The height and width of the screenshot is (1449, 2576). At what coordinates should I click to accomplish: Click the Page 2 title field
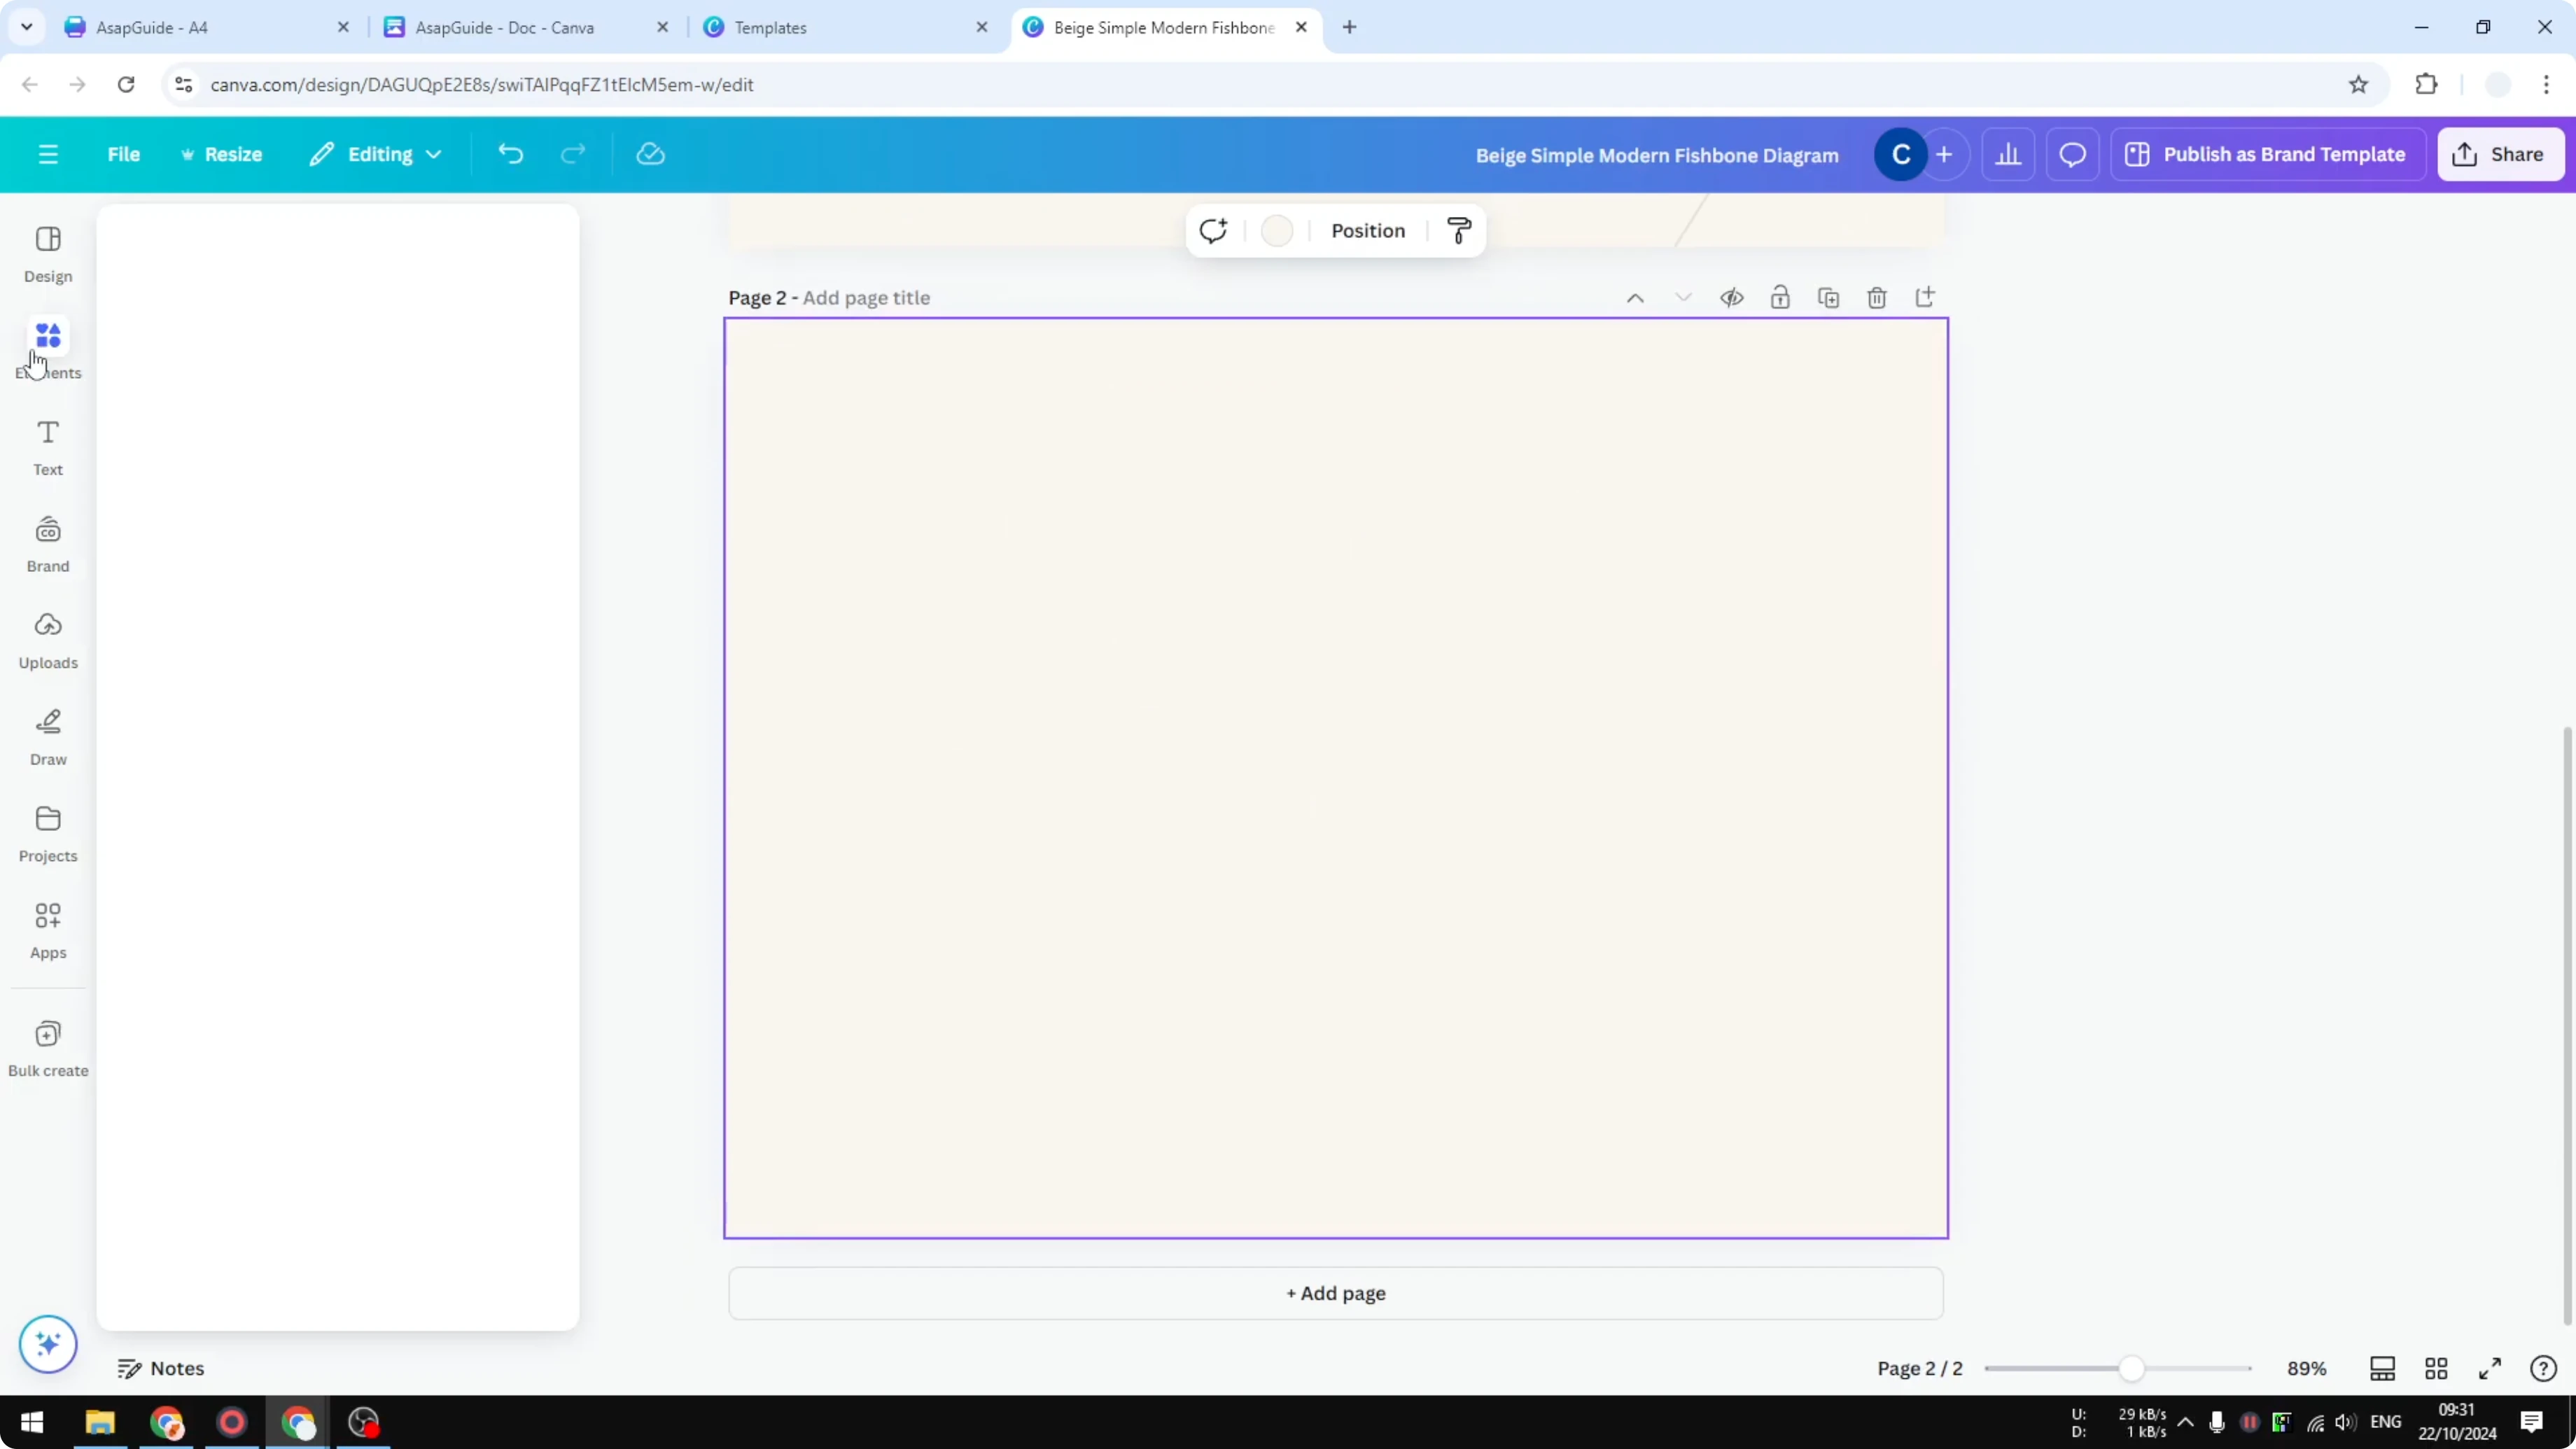pyautogui.click(x=866, y=297)
